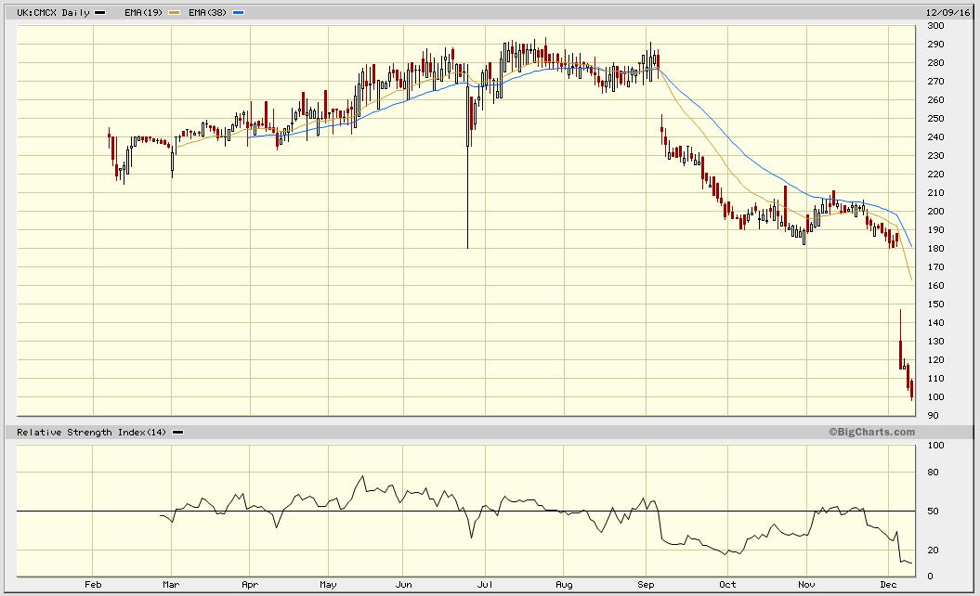Click the 290 price axis label
Image resolution: width=980 pixels, height=596 pixels.
click(x=935, y=45)
